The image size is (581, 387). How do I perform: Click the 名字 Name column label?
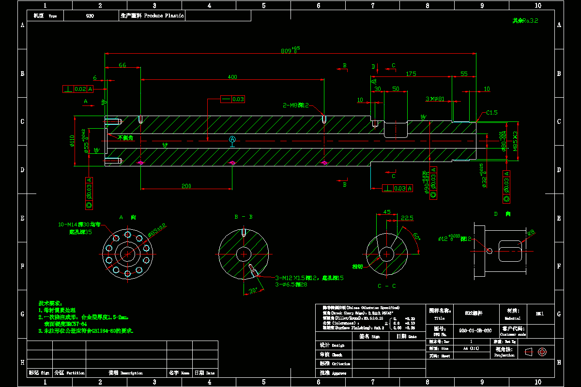point(179,372)
